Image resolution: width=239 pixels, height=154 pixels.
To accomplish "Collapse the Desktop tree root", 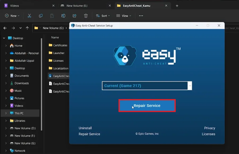I will point(4,38).
